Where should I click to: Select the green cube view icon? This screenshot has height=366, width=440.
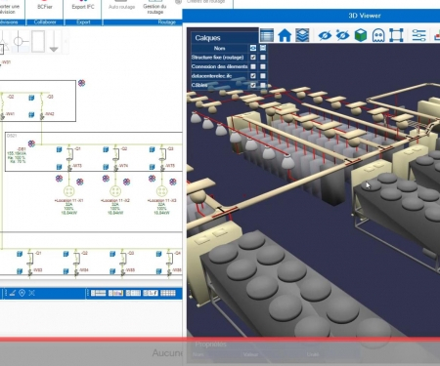click(361, 35)
